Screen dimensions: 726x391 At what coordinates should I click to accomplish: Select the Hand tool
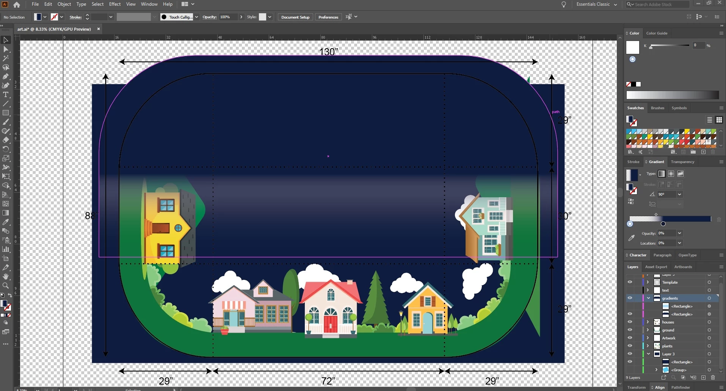(6, 276)
